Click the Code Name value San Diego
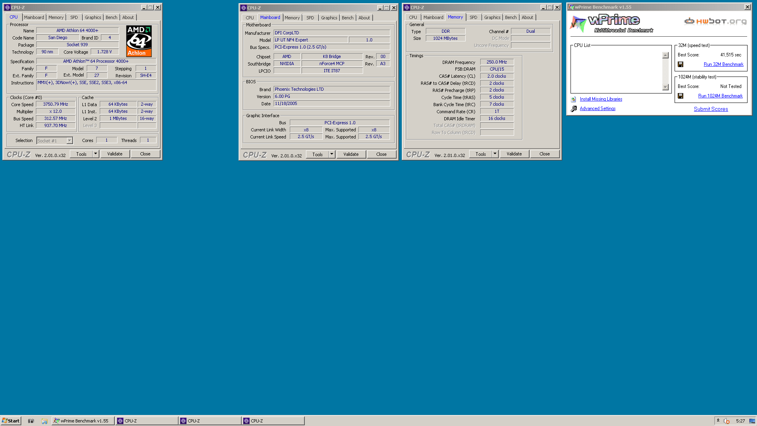757x426 pixels. (58, 38)
